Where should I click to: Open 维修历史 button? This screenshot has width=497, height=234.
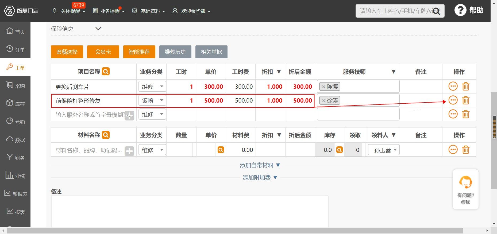(x=175, y=52)
